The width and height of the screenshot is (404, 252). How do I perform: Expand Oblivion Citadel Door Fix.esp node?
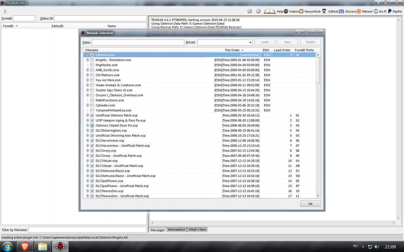88,125
